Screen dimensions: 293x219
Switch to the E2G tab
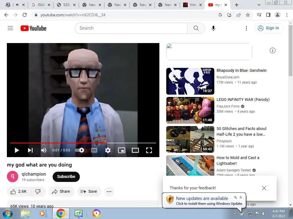click(x=66, y=5)
